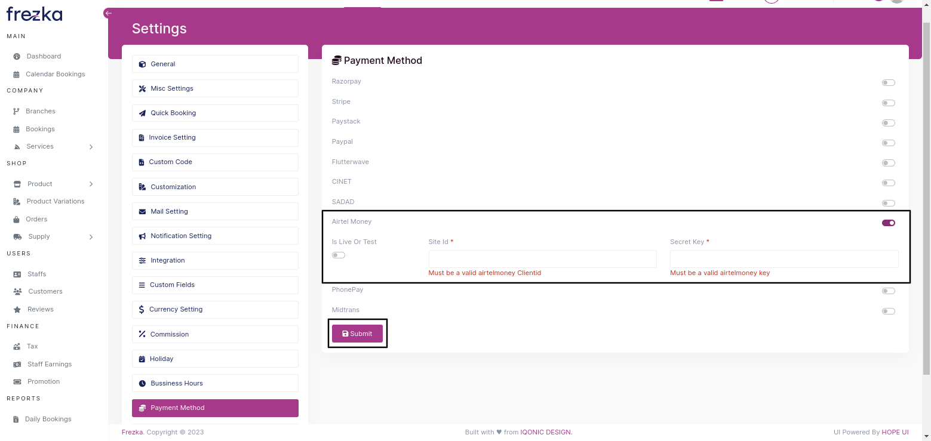Viewport: 931px width, 441px height.
Task: Enable the Paystack payment toggle
Action: pos(889,123)
